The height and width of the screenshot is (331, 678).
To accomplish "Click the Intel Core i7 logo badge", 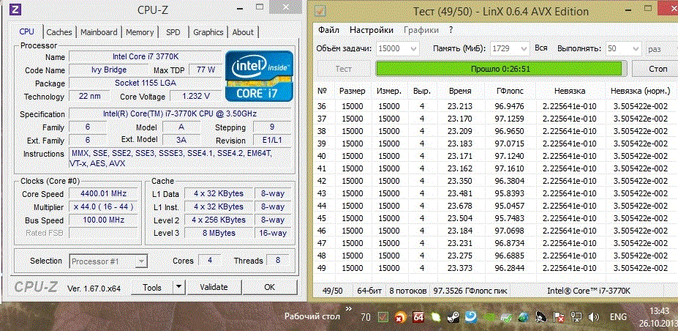I will (260, 75).
